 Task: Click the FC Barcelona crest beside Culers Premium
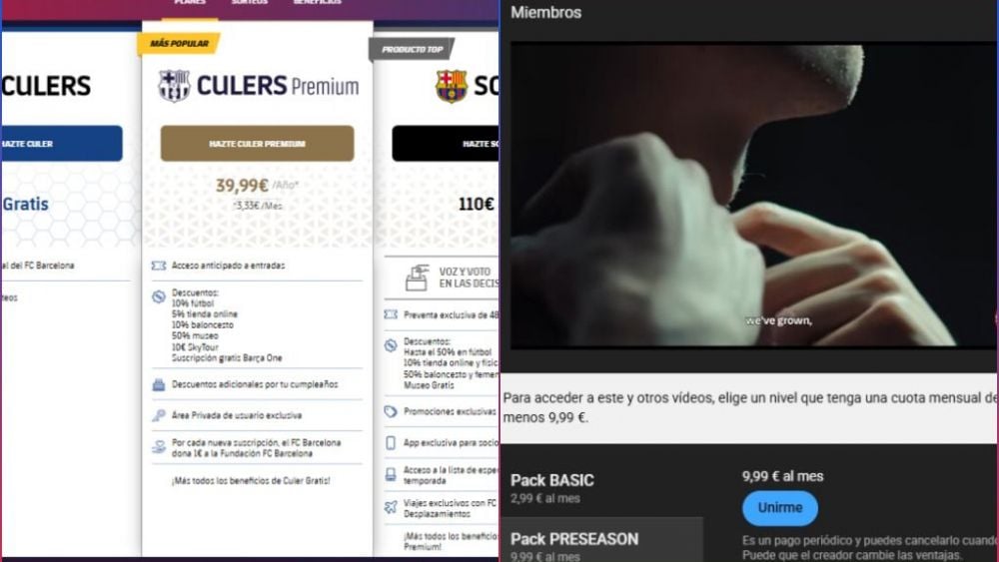174,86
